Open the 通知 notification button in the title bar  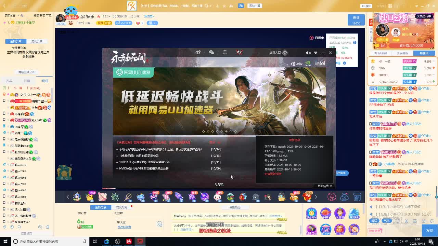point(366,6)
